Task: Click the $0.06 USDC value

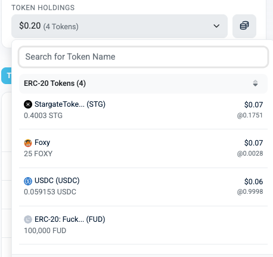Action: pos(253,181)
